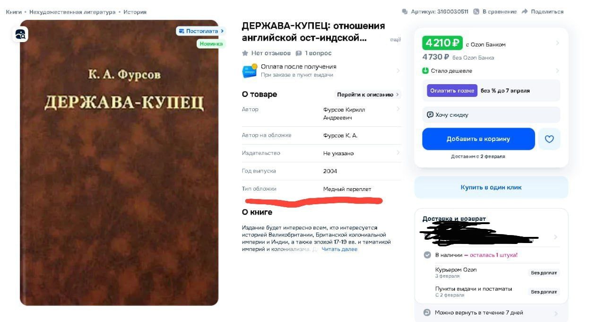
Task: Click the Поделиться share arrow icon
Action: pos(525,11)
